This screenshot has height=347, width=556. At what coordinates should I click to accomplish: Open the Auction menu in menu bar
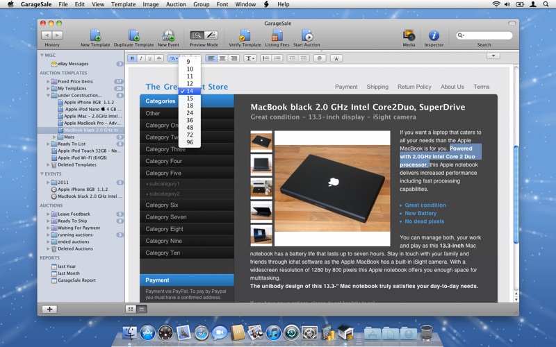click(176, 4)
